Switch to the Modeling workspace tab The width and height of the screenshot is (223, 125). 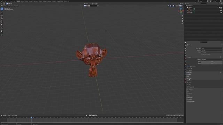click(x=22, y=1)
